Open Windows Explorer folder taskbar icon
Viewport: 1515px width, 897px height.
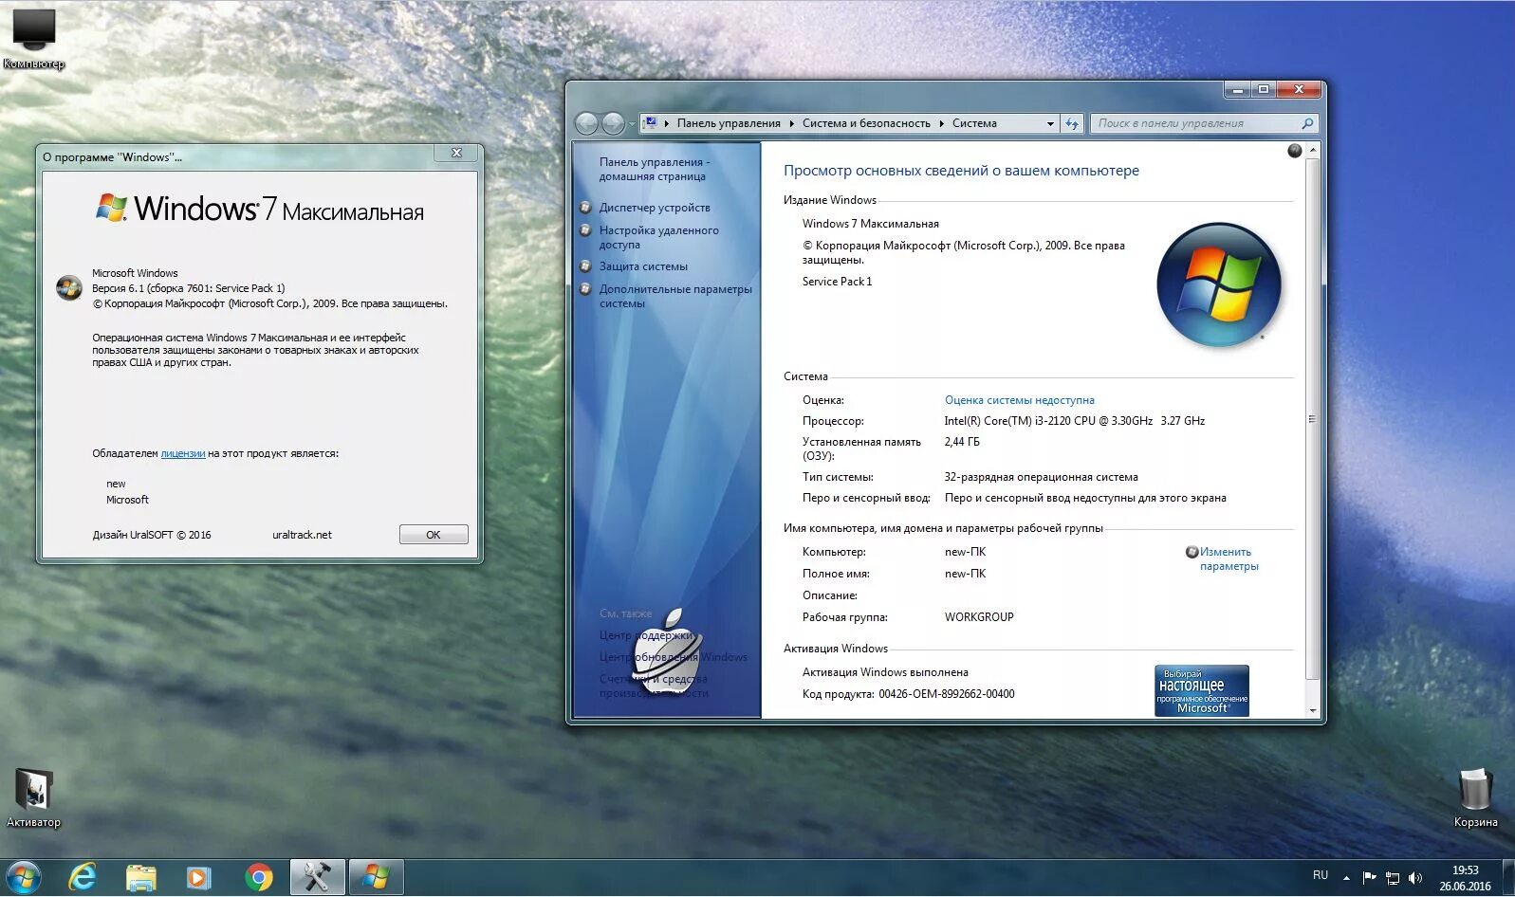pyautogui.click(x=141, y=878)
